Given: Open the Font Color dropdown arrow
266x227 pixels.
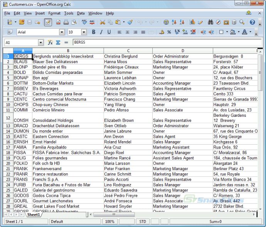Looking at the screenshot, I should pyautogui.click(x=250, y=32).
